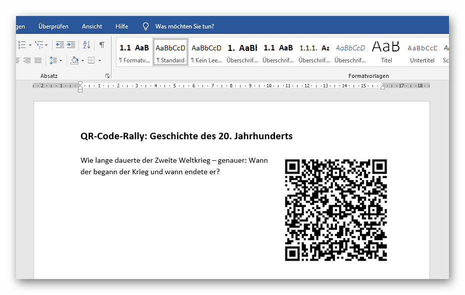Viewport: 465px width, 295px height.
Task: Open the Überprüfen ribbon tab
Action: coord(53,26)
